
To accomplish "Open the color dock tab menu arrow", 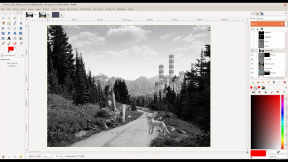I will coord(286,88).
